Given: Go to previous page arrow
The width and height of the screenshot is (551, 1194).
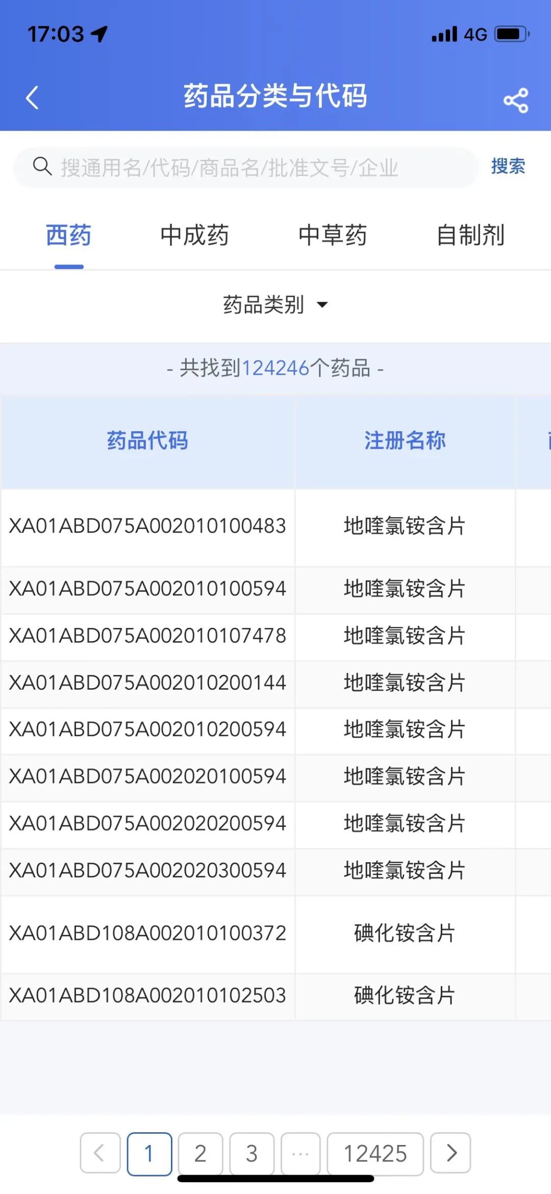Looking at the screenshot, I should (x=101, y=1153).
